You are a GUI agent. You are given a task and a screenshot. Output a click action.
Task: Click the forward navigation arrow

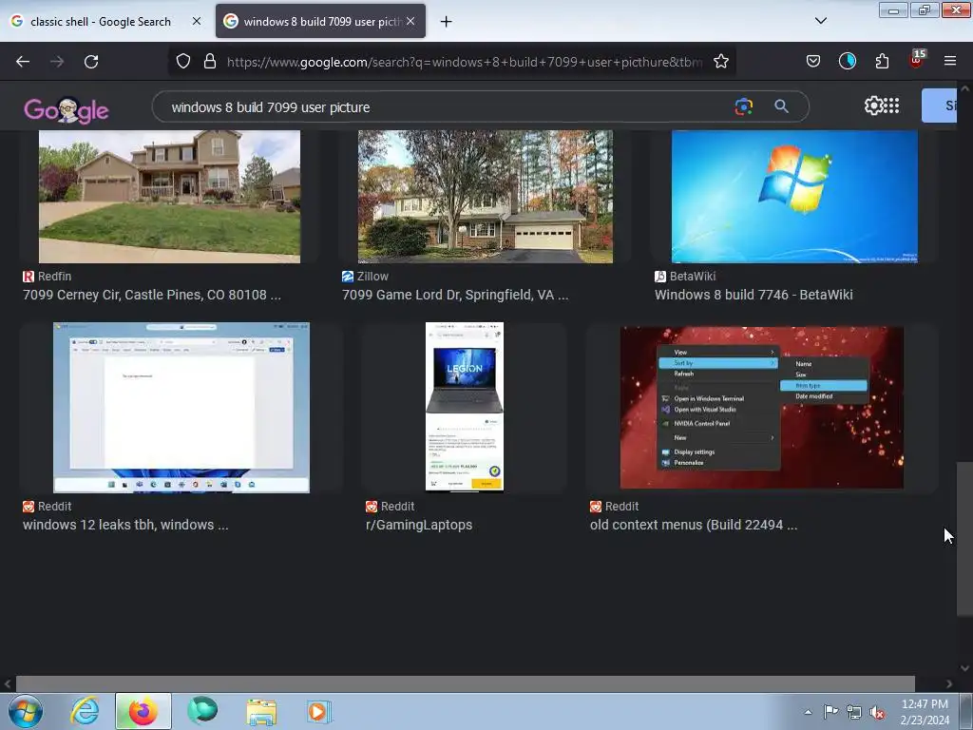click(57, 62)
